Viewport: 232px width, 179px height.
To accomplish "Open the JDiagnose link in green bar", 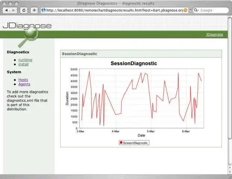I will (214, 34).
